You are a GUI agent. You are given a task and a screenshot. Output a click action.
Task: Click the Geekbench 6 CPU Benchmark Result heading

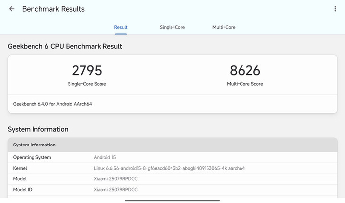65,46
